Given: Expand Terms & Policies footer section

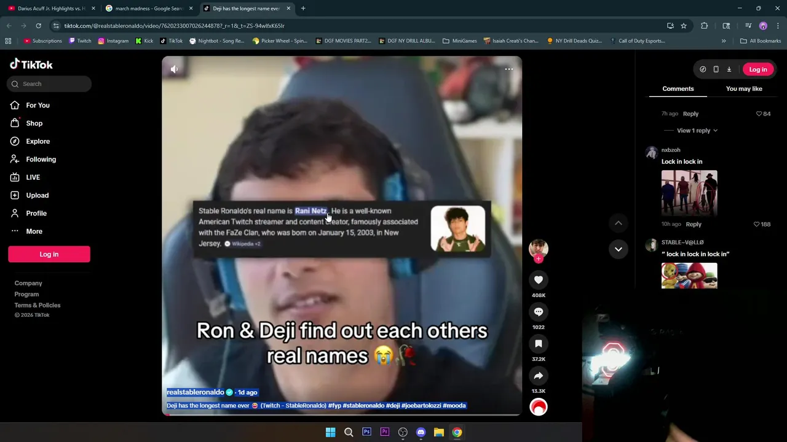Looking at the screenshot, I should click(38, 305).
